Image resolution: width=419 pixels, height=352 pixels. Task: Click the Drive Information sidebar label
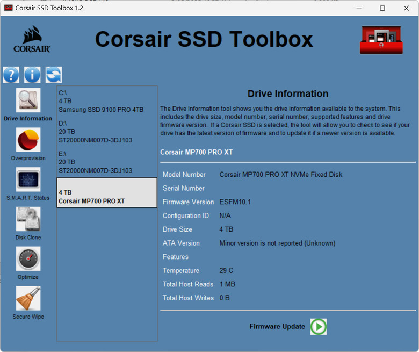coord(28,118)
